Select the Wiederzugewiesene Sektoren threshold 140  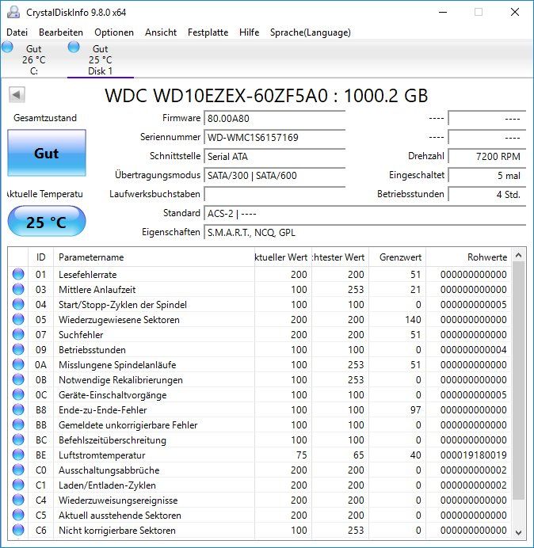[413, 320]
